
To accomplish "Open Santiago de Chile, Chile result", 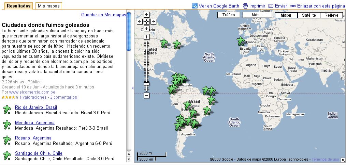I will [39, 153].
